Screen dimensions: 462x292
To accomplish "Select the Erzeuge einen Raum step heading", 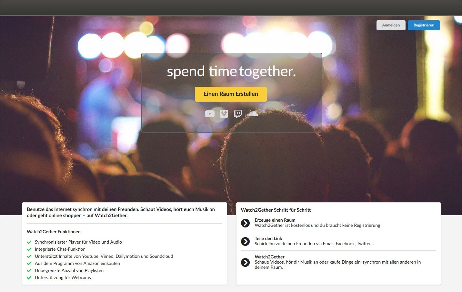I will (275, 220).
